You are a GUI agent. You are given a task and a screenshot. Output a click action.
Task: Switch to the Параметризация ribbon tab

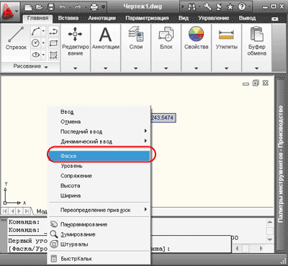coord(147,18)
